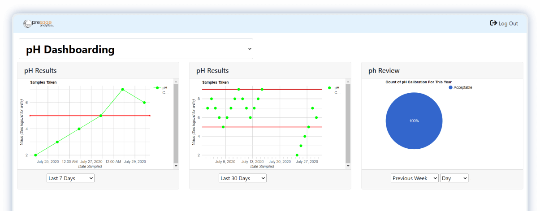This screenshot has height=211, width=540.
Task: Click the first chart's vertical scrollbar thumb
Action: pos(176,124)
